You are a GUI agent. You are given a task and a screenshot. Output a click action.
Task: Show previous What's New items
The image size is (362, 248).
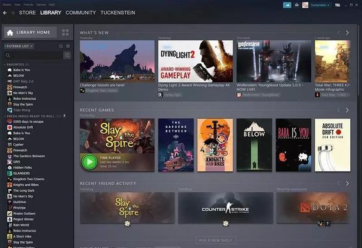(x=338, y=33)
